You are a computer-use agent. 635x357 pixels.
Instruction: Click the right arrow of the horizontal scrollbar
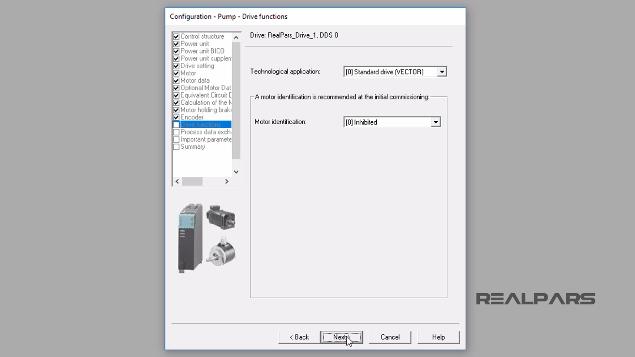226,181
